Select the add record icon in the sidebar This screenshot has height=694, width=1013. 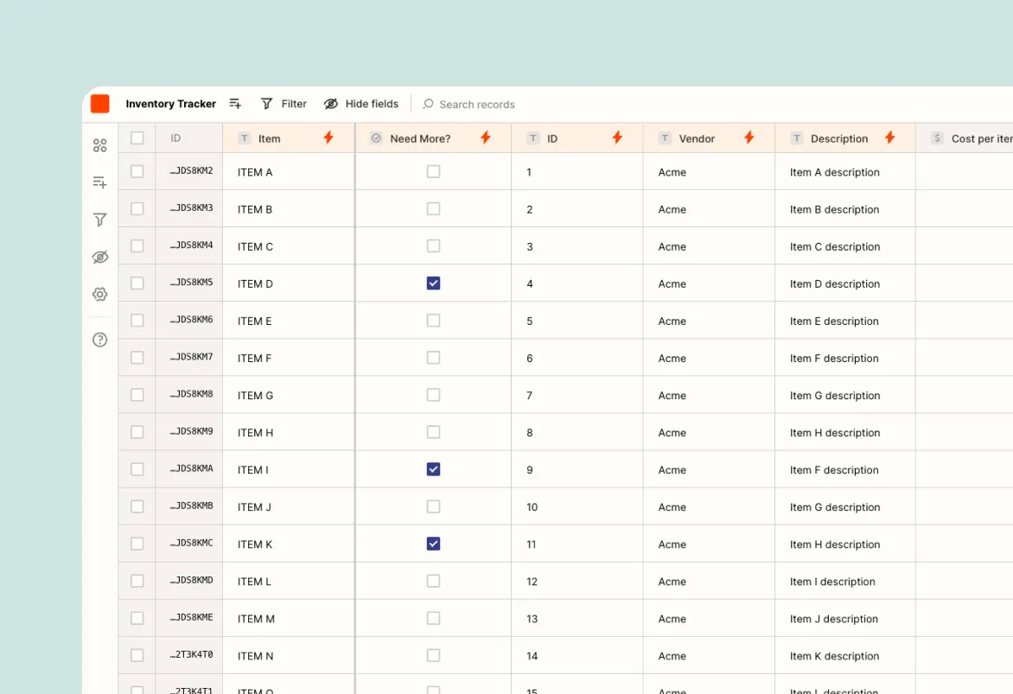coord(99,182)
